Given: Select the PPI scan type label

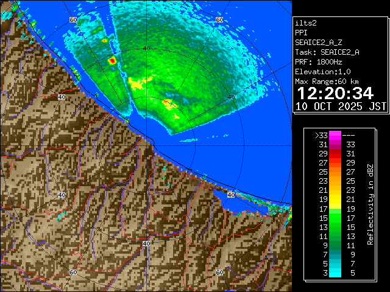Looking at the screenshot, I should tap(302, 32).
